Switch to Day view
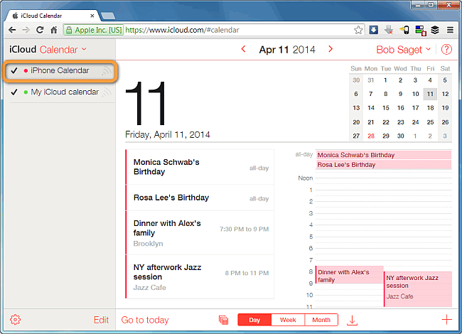Screen dimensions: 462x334 [254, 320]
